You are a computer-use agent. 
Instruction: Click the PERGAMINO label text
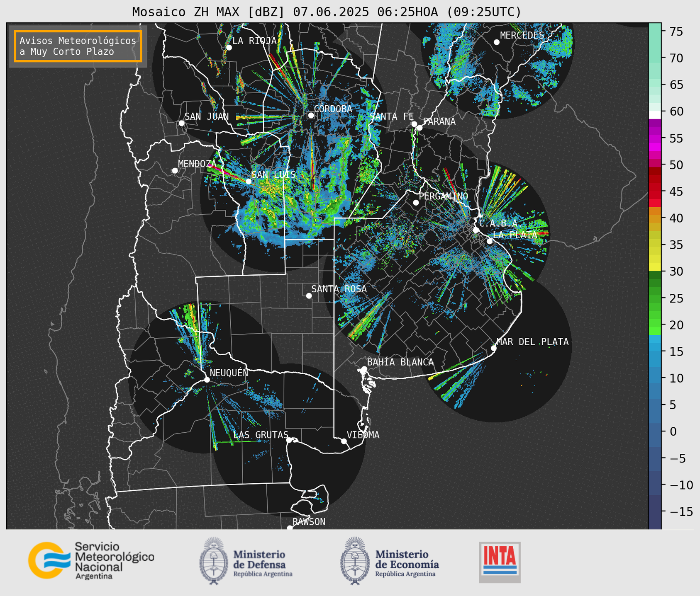coord(444,196)
